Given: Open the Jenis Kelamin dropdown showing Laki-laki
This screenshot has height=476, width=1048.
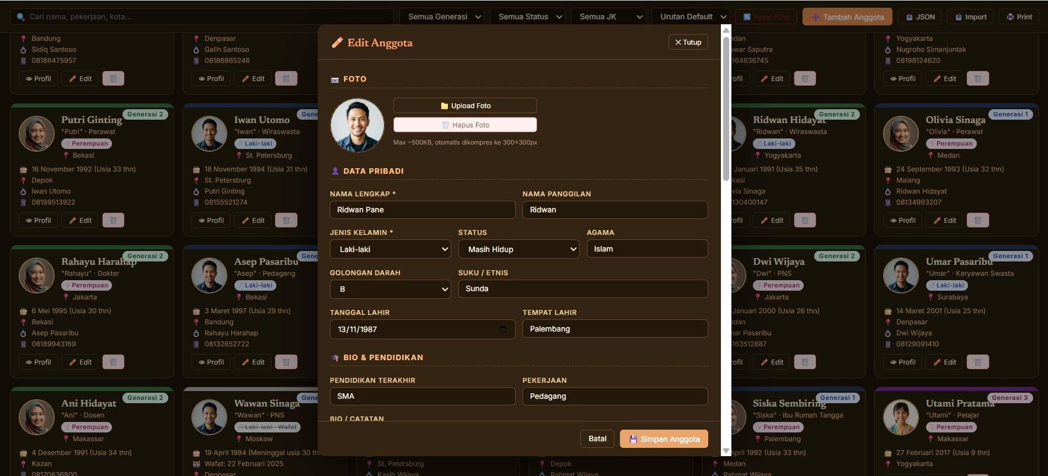Looking at the screenshot, I should [x=391, y=249].
